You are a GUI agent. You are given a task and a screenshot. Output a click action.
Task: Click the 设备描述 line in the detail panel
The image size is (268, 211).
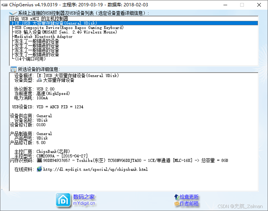[66, 76]
